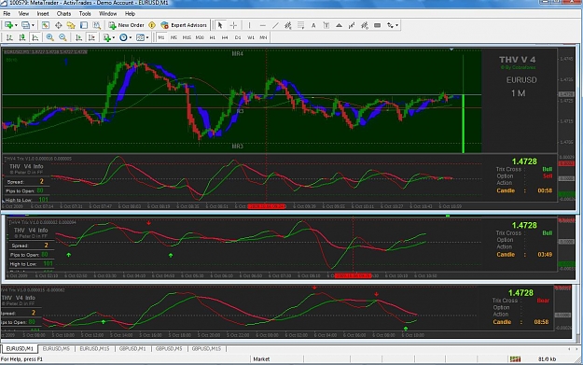
Task: Expand the Periods dropdown arrow
Action: pyautogui.click(x=131, y=37)
